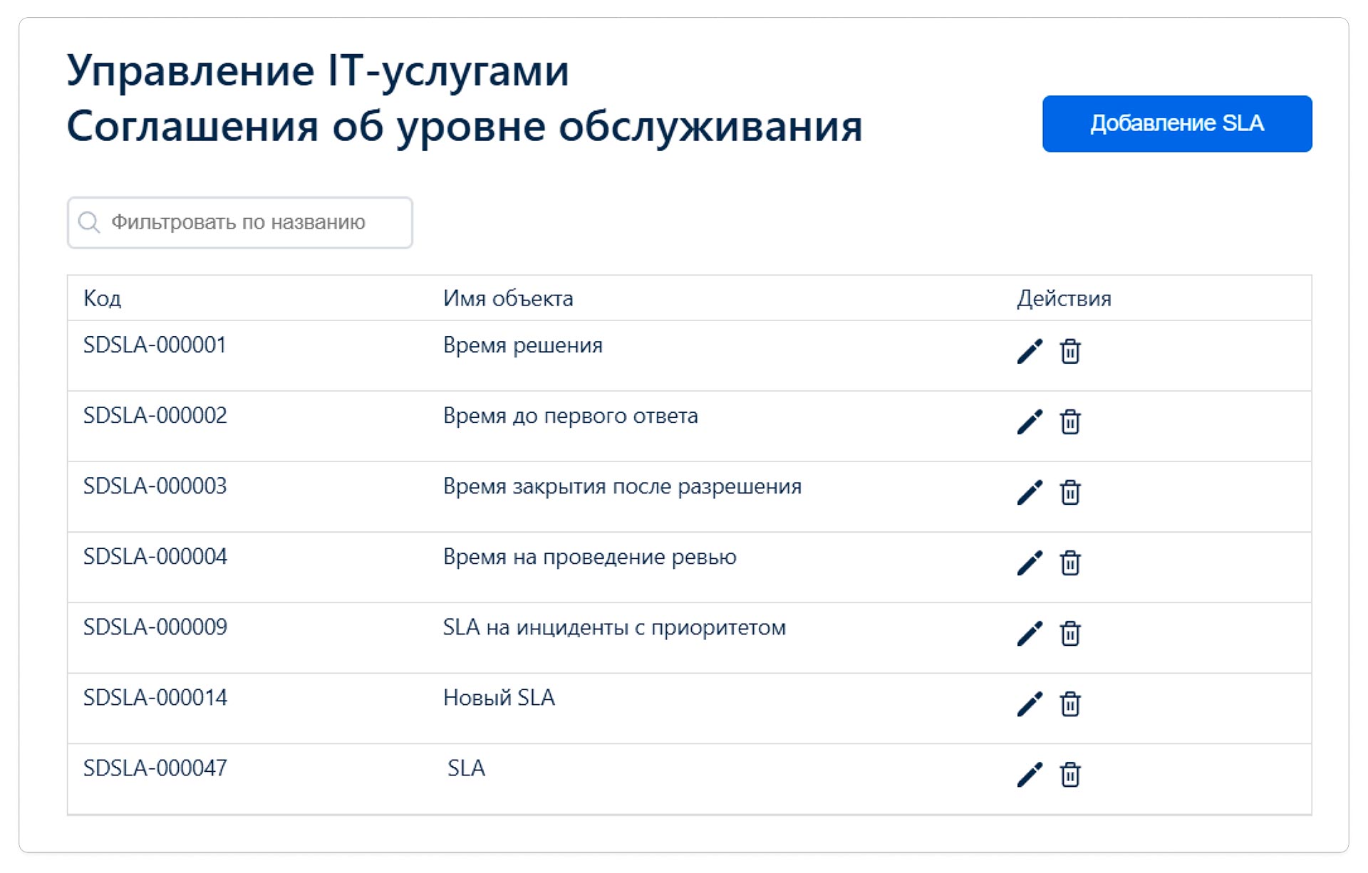
Task: Delete SLA на инциденты с приоритетом
Action: click(x=1069, y=633)
